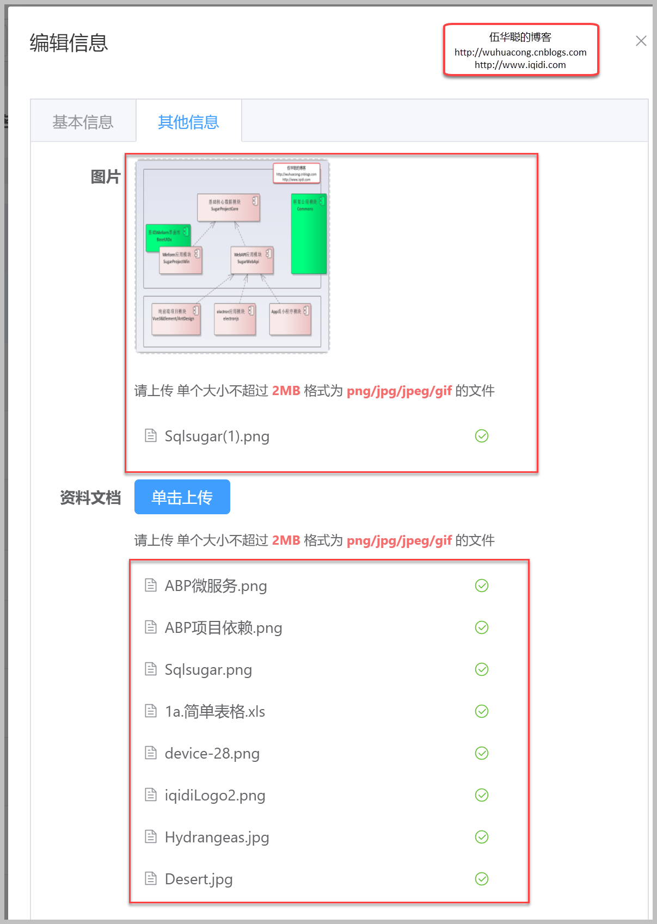Switch to the 基本信息 tab

pyautogui.click(x=83, y=121)
